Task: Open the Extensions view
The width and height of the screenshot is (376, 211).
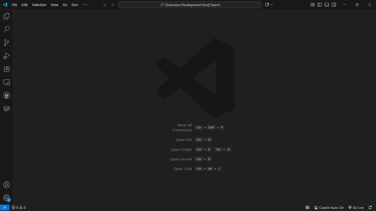Action: pyautogui.click(x=7, y=69)
